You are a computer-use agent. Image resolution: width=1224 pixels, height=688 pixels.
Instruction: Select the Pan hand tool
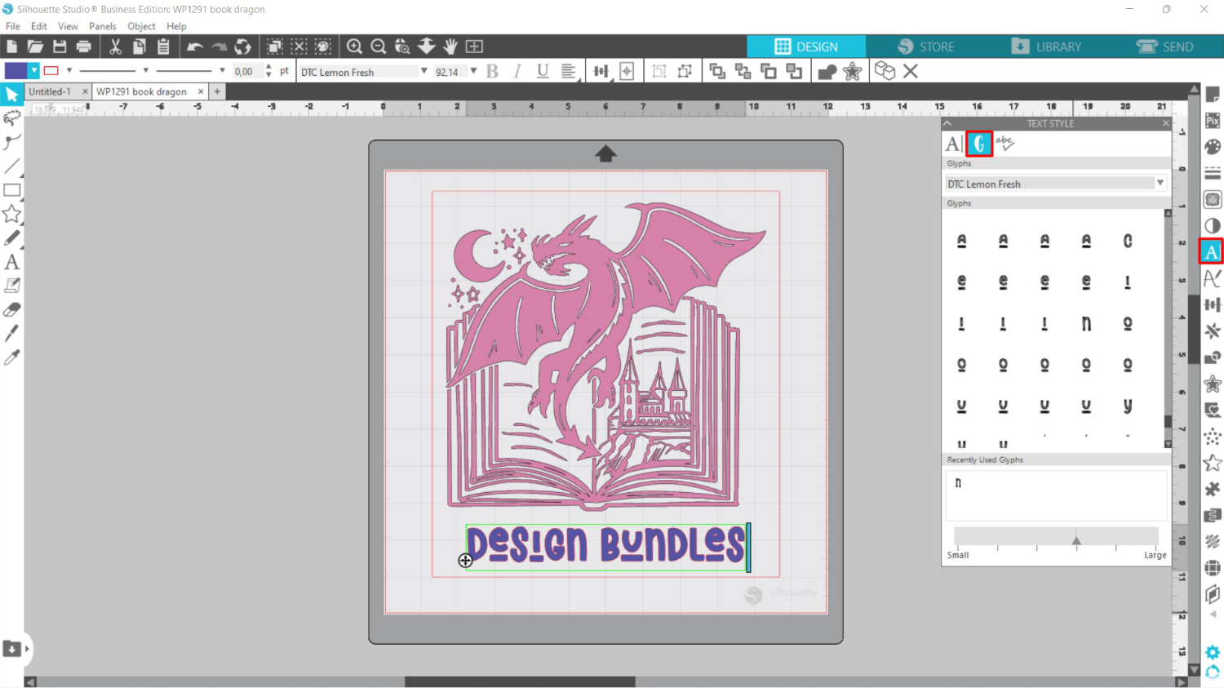tap(450, 47)
